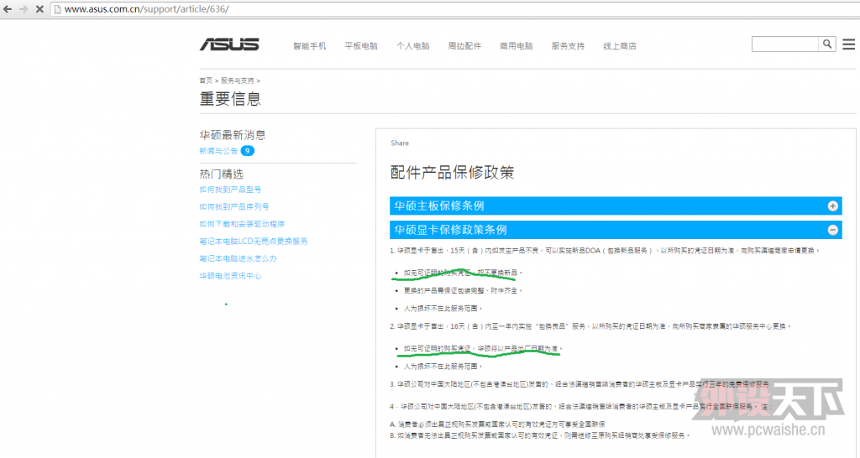Click paragraph 2 about 16天 包换良品 service
This screenshot has height=458, width=860.
[x=590, y=326]
